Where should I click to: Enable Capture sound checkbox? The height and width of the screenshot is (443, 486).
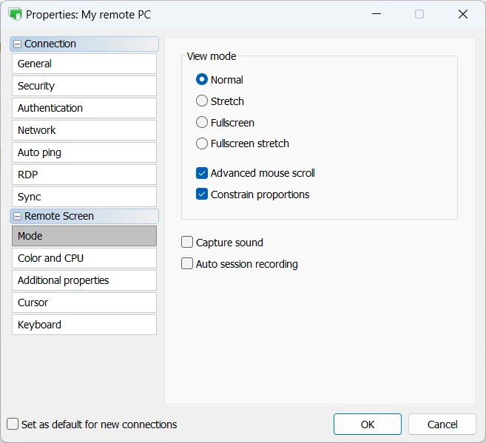(187, 243)
